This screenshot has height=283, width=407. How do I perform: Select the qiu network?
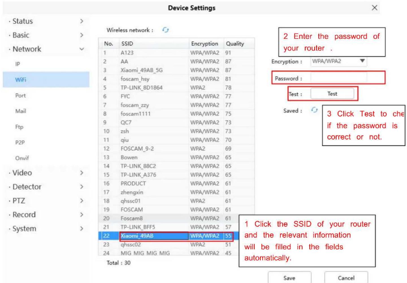177,140
